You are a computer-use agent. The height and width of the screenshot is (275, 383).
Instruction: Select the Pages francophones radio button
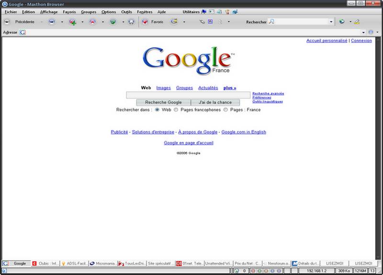[176, 110]
